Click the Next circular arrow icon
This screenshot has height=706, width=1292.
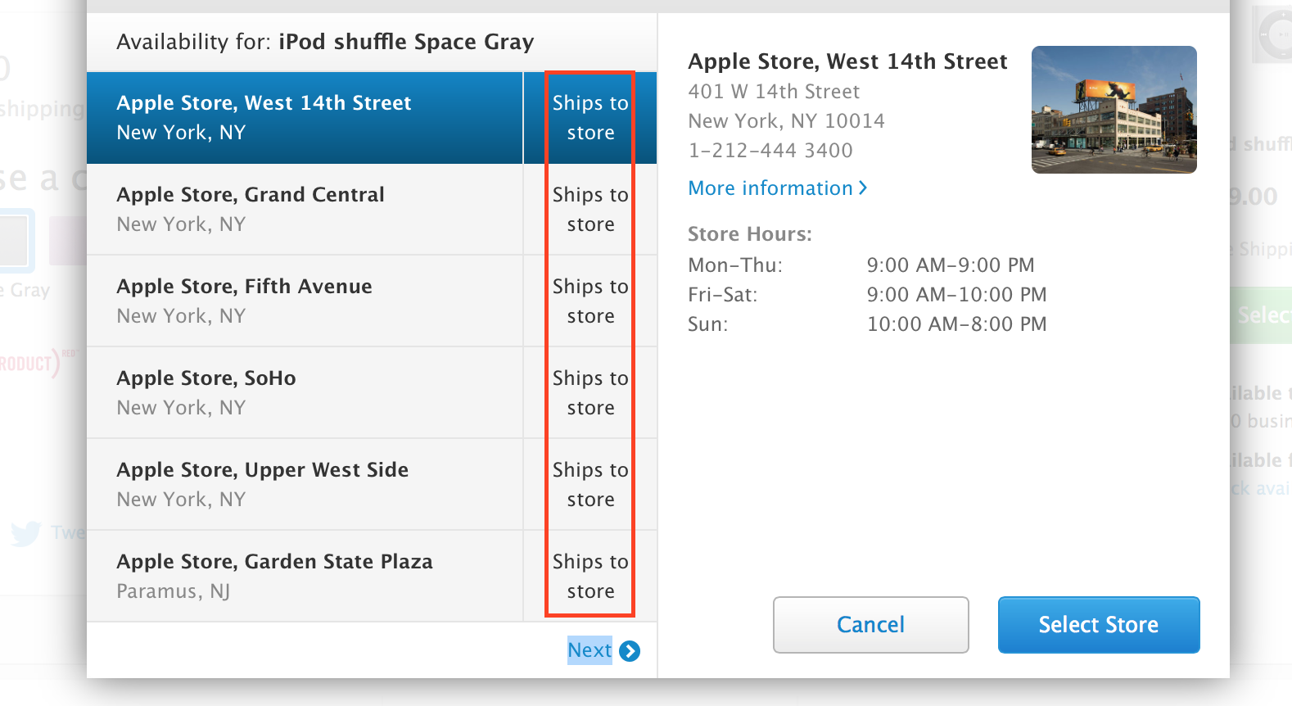pyautogui.click(x=628, y=650)
